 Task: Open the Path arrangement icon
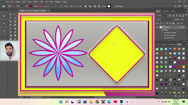(95, 6)
